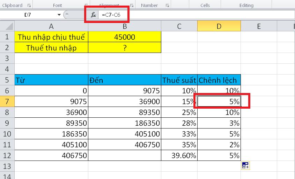Select header cell 'Từ'
295x179 pixels.
(x=51, y=80)
